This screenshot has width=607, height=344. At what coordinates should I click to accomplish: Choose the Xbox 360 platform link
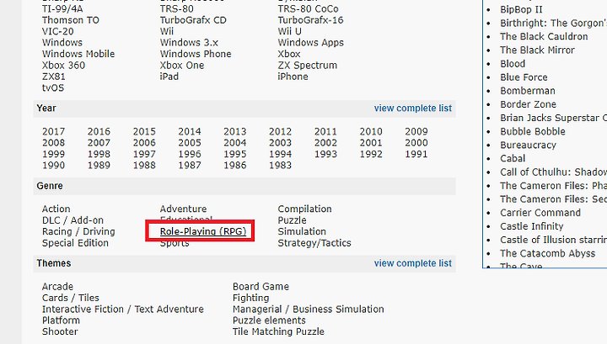click(x=63, y=66)
